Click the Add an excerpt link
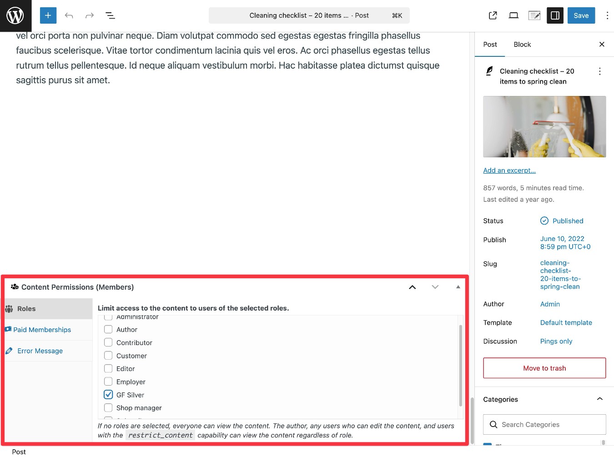 click(509, 170)
